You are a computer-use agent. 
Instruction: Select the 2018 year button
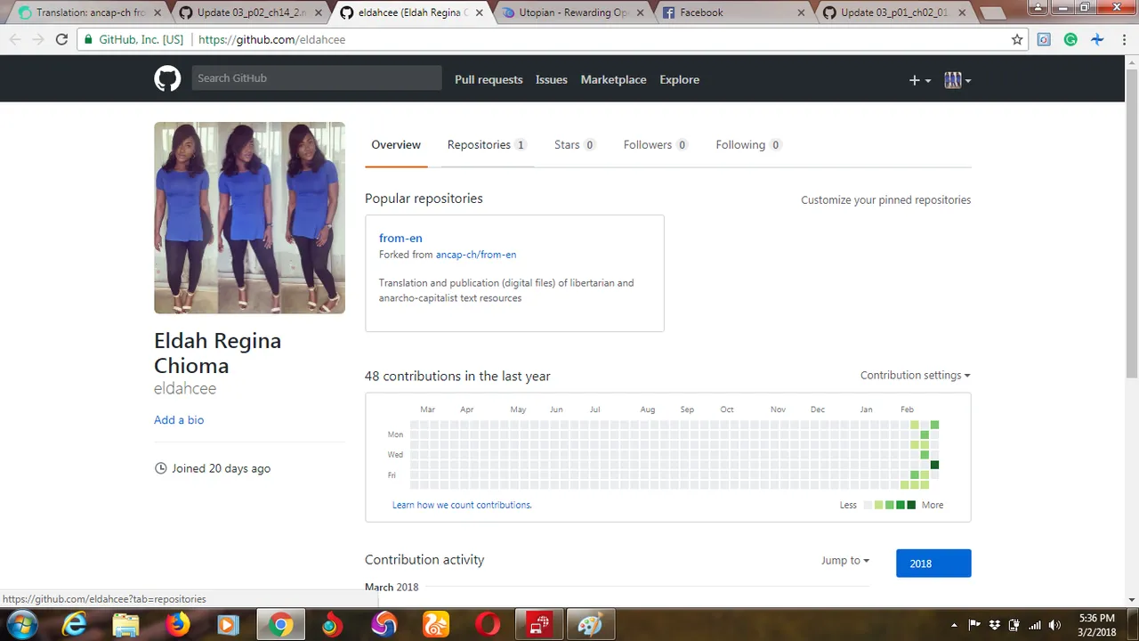933,563
